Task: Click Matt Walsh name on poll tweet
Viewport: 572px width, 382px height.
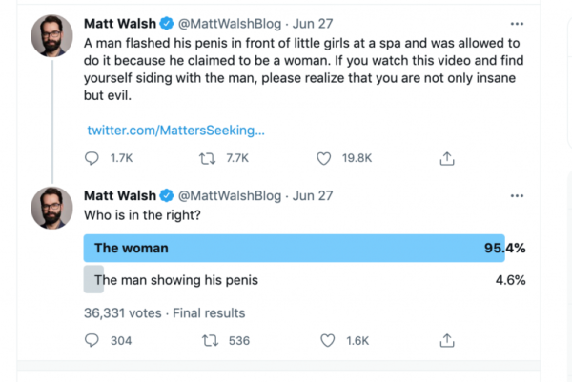Action: 120,195
